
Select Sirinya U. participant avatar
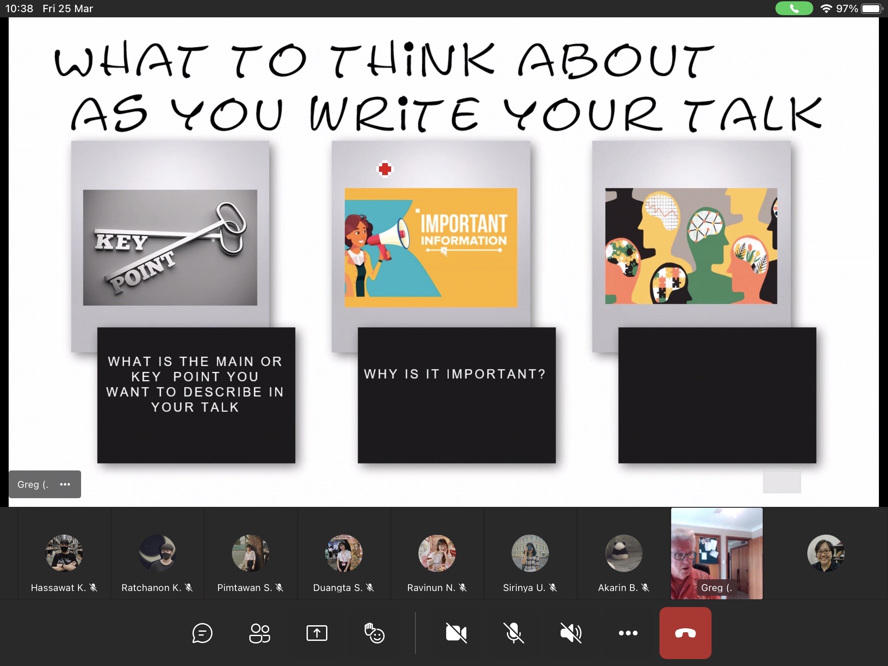click(530, 553)
